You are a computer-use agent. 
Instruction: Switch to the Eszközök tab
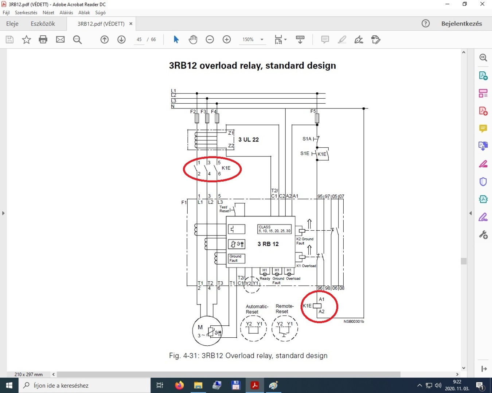pyautogui.click(x=43, y=24)
